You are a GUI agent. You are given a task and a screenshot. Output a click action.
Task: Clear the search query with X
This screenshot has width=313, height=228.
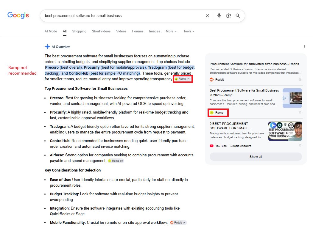(207, 16)
